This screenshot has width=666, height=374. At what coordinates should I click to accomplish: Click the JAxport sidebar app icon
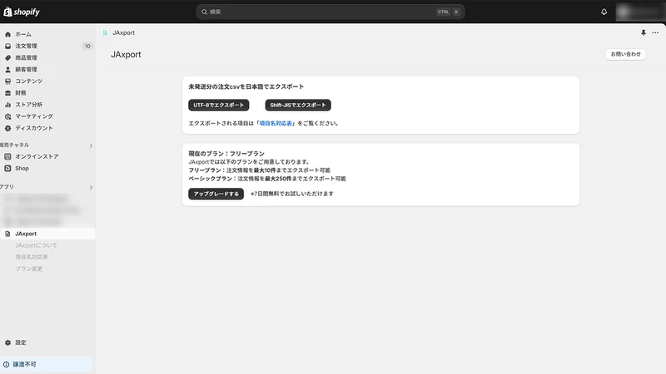click(x=7, y=234)
